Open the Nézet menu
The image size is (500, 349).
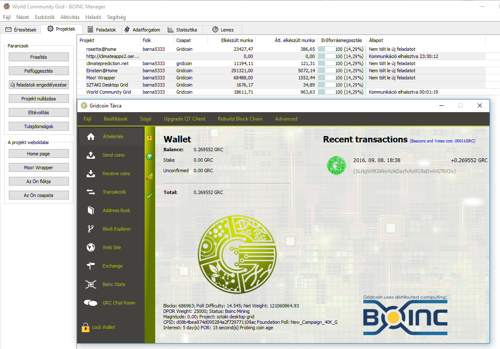click(23, 17)
